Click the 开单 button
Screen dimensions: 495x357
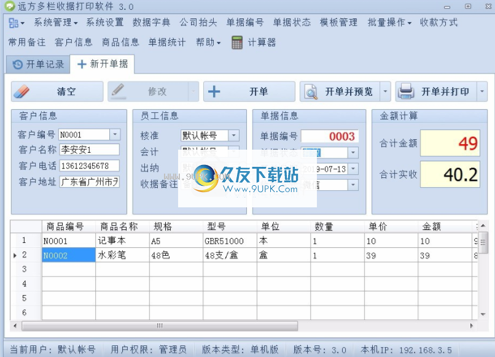click(249, 91)
